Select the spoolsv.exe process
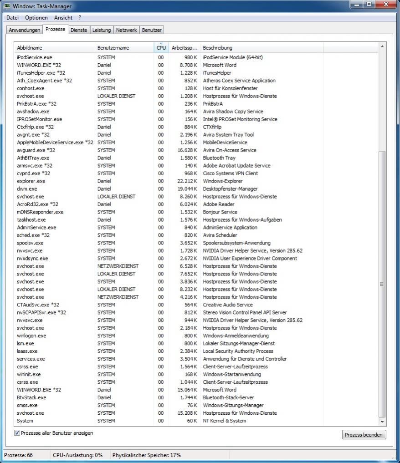 196,243
